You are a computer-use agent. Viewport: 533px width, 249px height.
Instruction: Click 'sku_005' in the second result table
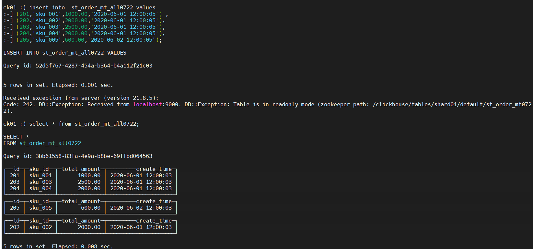click(x=41, y=208)
